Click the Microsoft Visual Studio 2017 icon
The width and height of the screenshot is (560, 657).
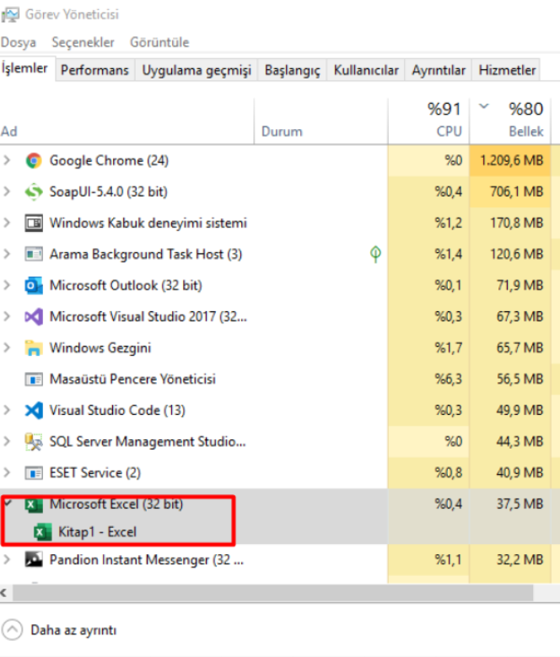click(x=34, y=317)
